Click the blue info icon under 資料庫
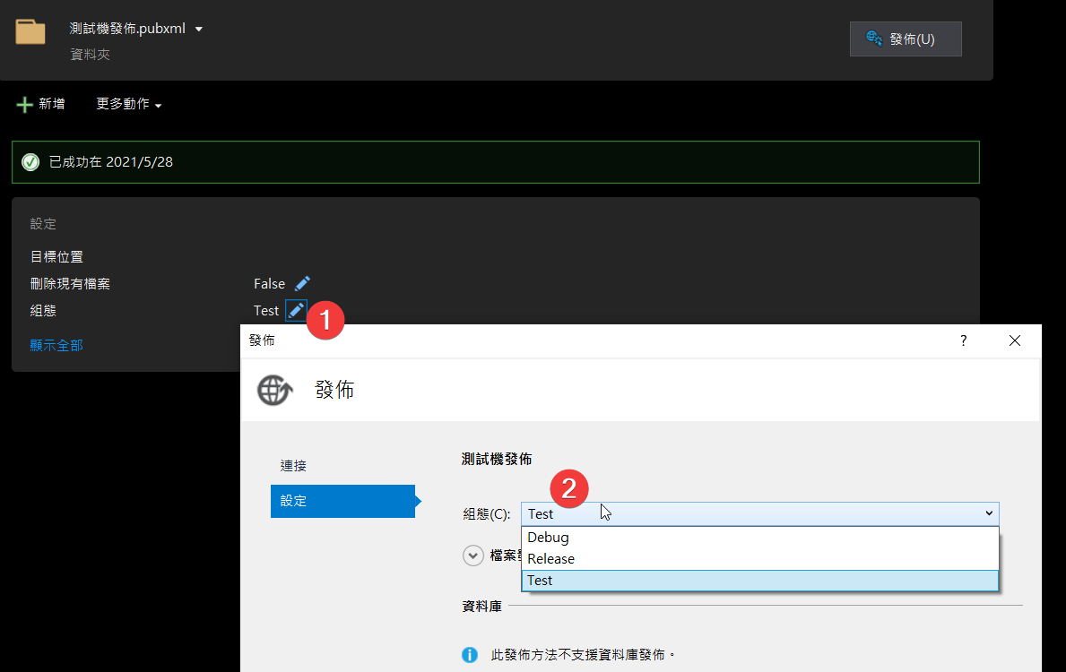This screenshot has height=672, width=1066. coord(470,655)
